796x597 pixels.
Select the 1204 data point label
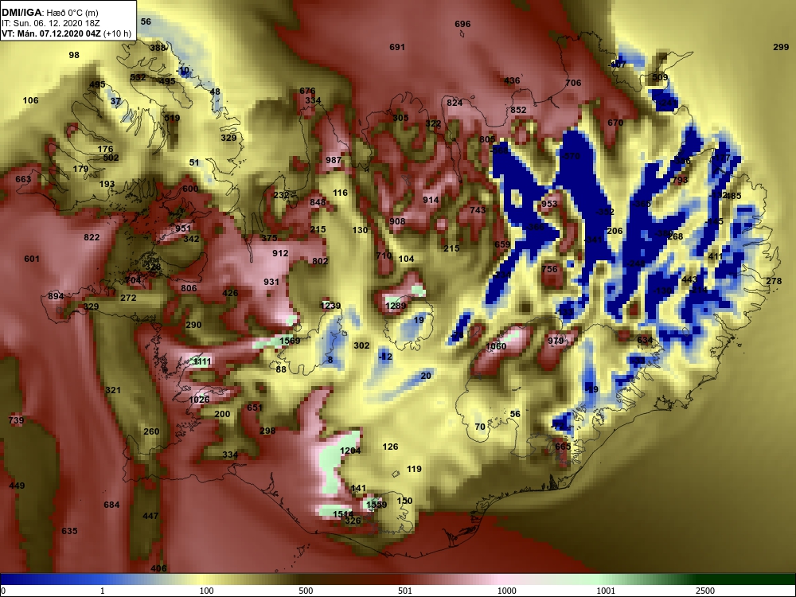pyautogui.click(x=349, y=451)
